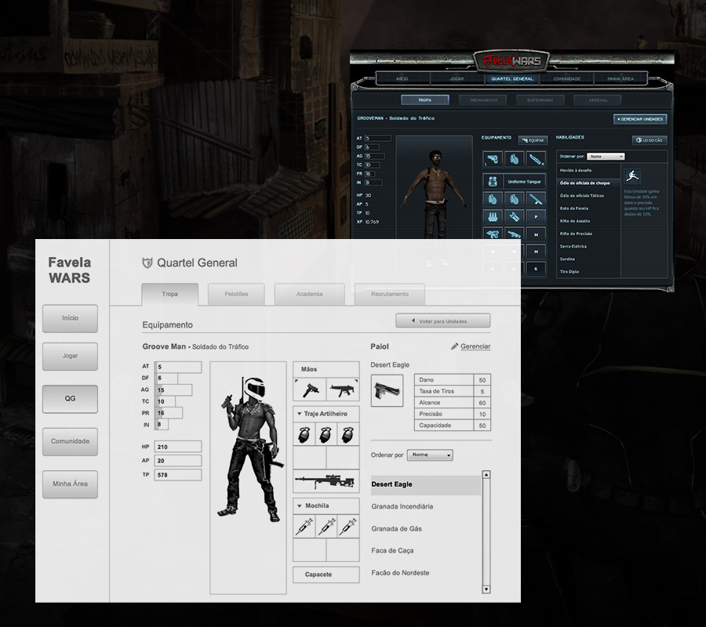Open the Academia tab
This screenshot has width=706, height=627.
click(x=309, y=294)
